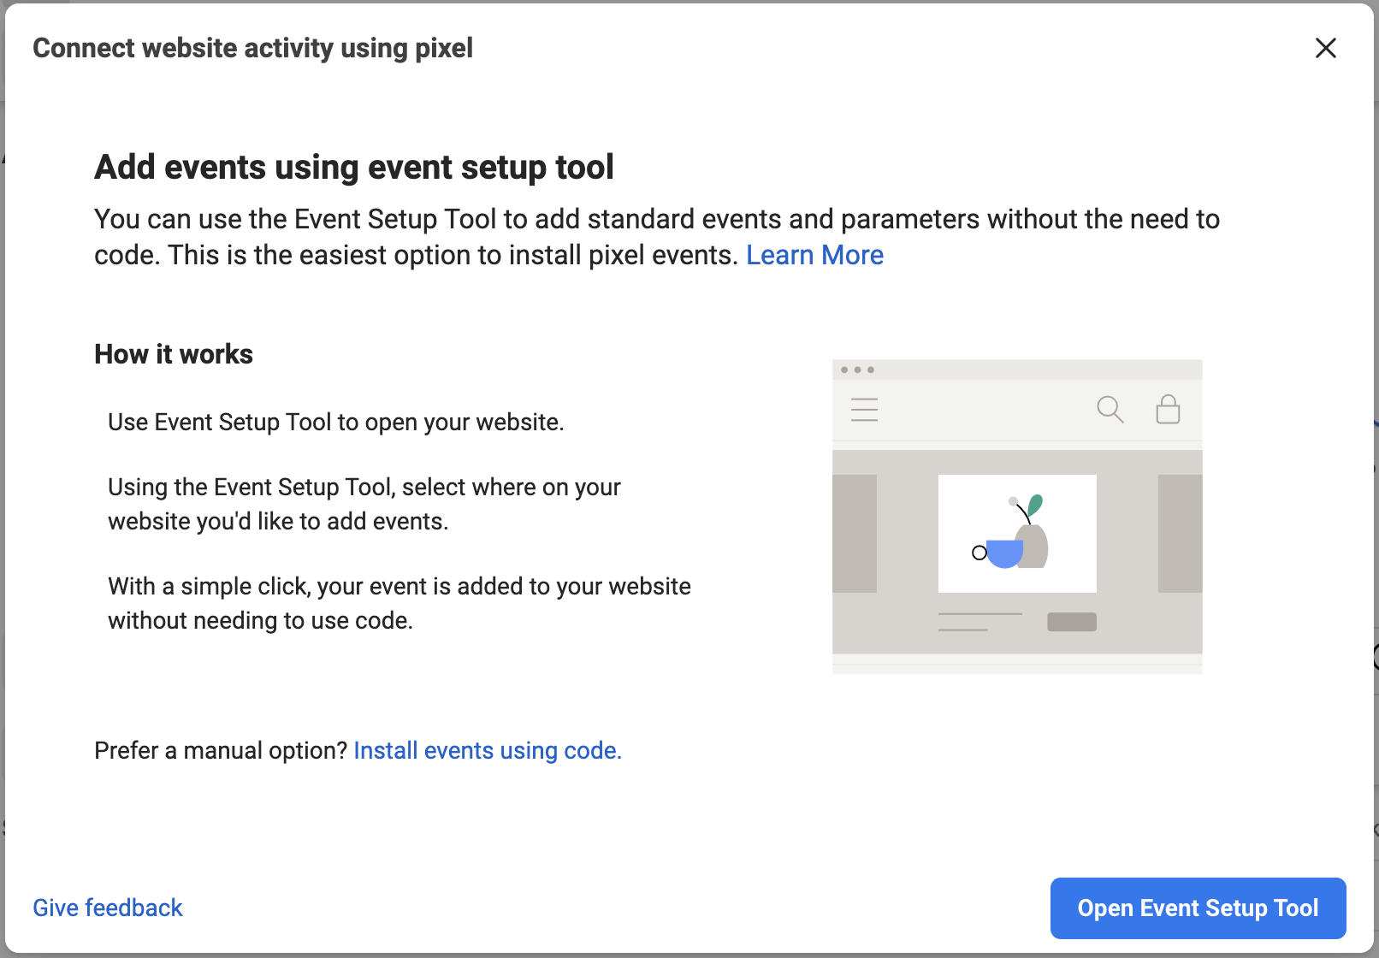Viewport: 1379px width, 958px height.
Task: Click the three window dots in the illustration
Action: coord(857,370)
